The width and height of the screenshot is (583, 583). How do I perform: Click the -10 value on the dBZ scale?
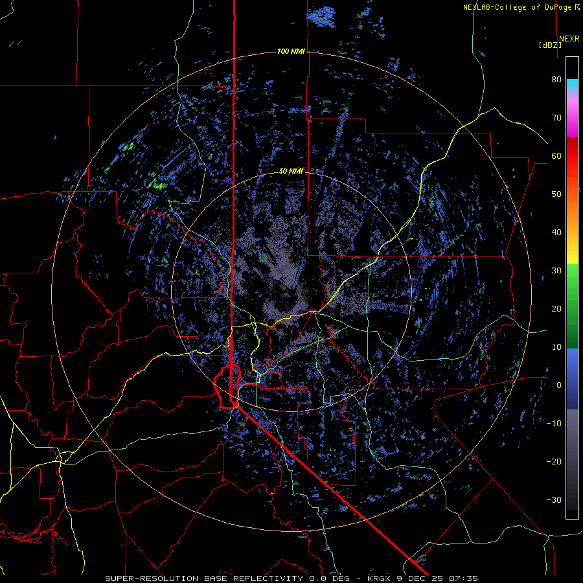pyautogui.click(x=554, y=424)
